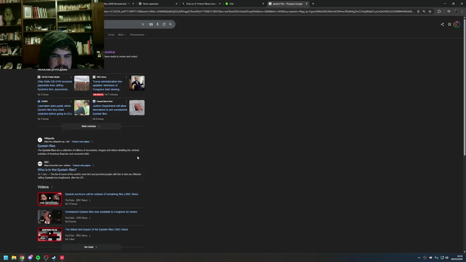The image size is (466, 262).
Task: Open more options for Wikipedia result
Action: point(92,142)
